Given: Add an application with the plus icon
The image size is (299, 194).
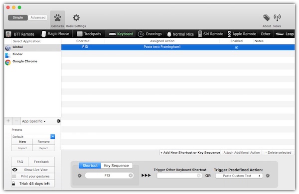Looking at the screenshot, I should (x=8, y=121).
